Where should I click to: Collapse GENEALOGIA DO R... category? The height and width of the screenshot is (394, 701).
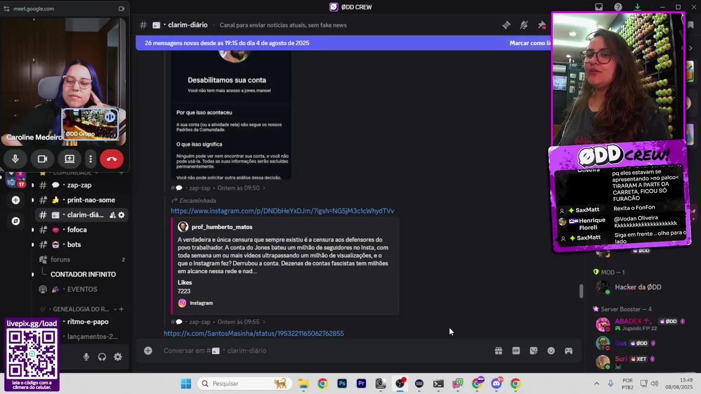81,309
